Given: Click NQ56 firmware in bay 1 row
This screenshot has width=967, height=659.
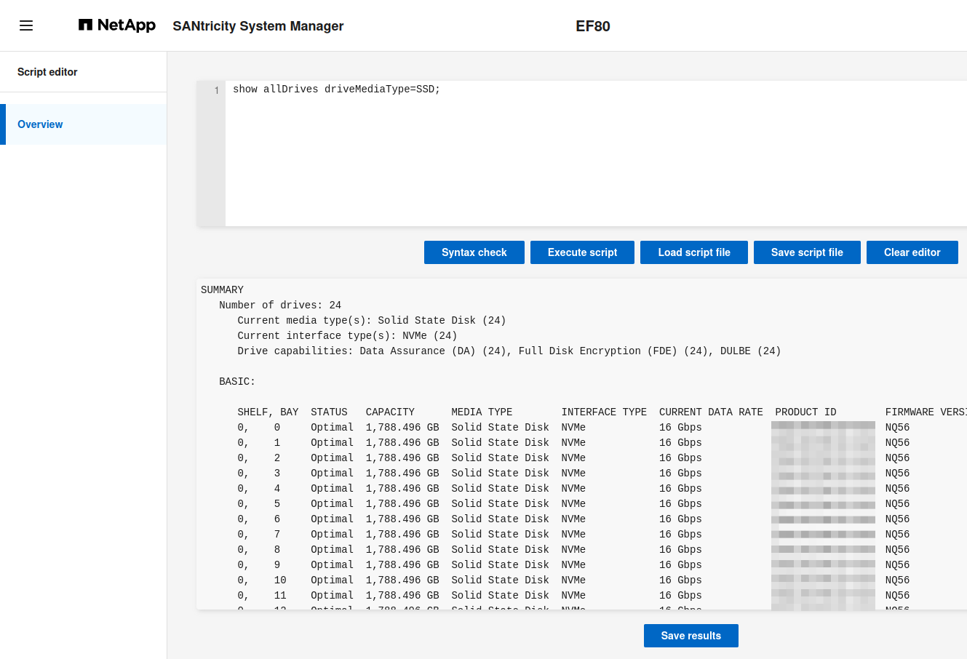Looking at the screenshot, I should coord(897,442).
